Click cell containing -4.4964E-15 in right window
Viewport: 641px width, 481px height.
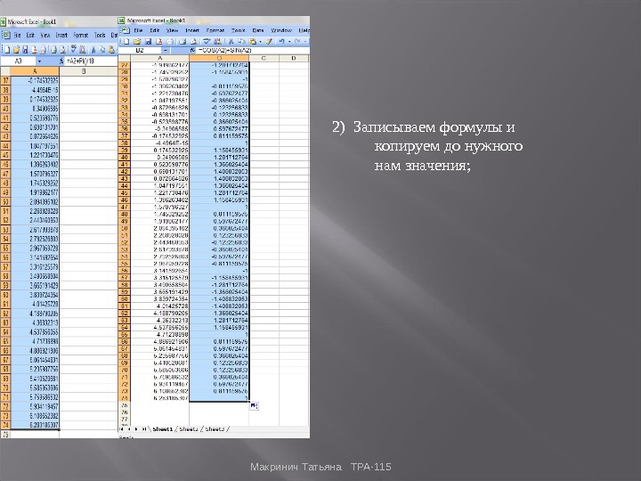(160, 143)
